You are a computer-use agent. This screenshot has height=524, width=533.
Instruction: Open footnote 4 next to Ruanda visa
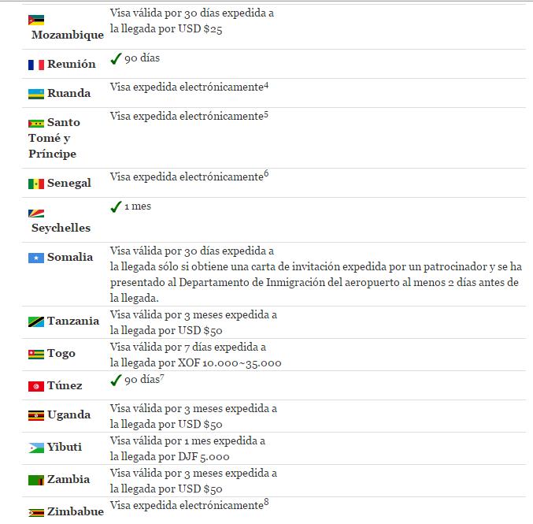(x=267, y=84)
